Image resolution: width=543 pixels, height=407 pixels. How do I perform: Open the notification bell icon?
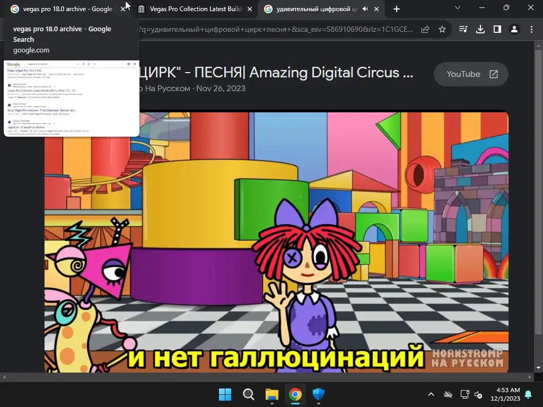[x=529, y=394]
